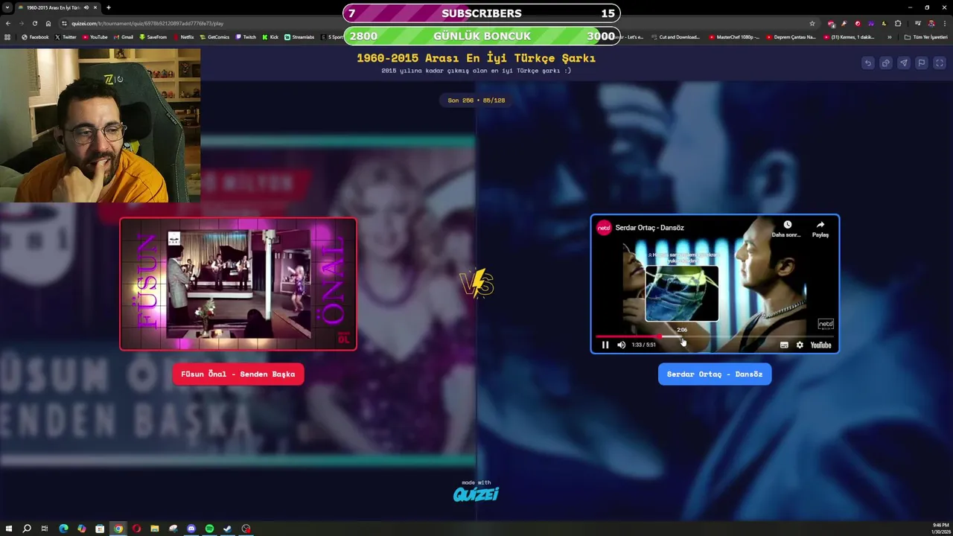Open Microsoft Edge from the taskbar
953x536 pixels.
click(x=63, y=529)
